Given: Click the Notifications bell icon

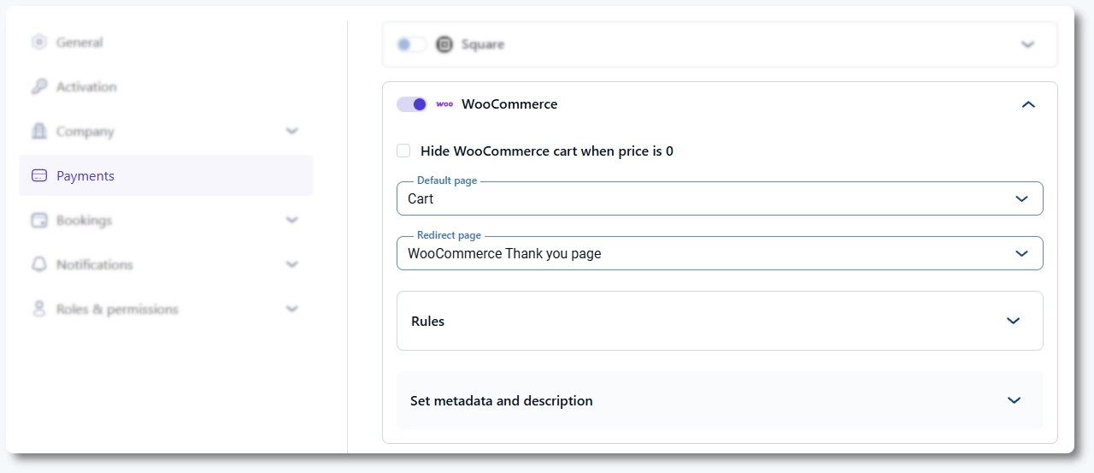Looking at the screenshot, I should tap(38, 264).
